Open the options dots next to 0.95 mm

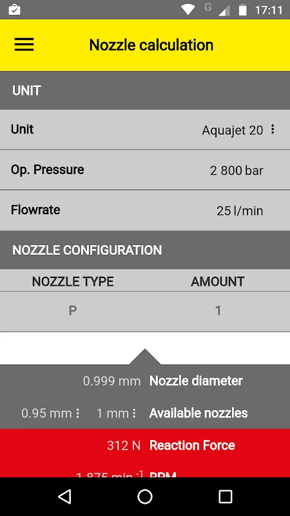pyautogui.click(x=77, y=413)
